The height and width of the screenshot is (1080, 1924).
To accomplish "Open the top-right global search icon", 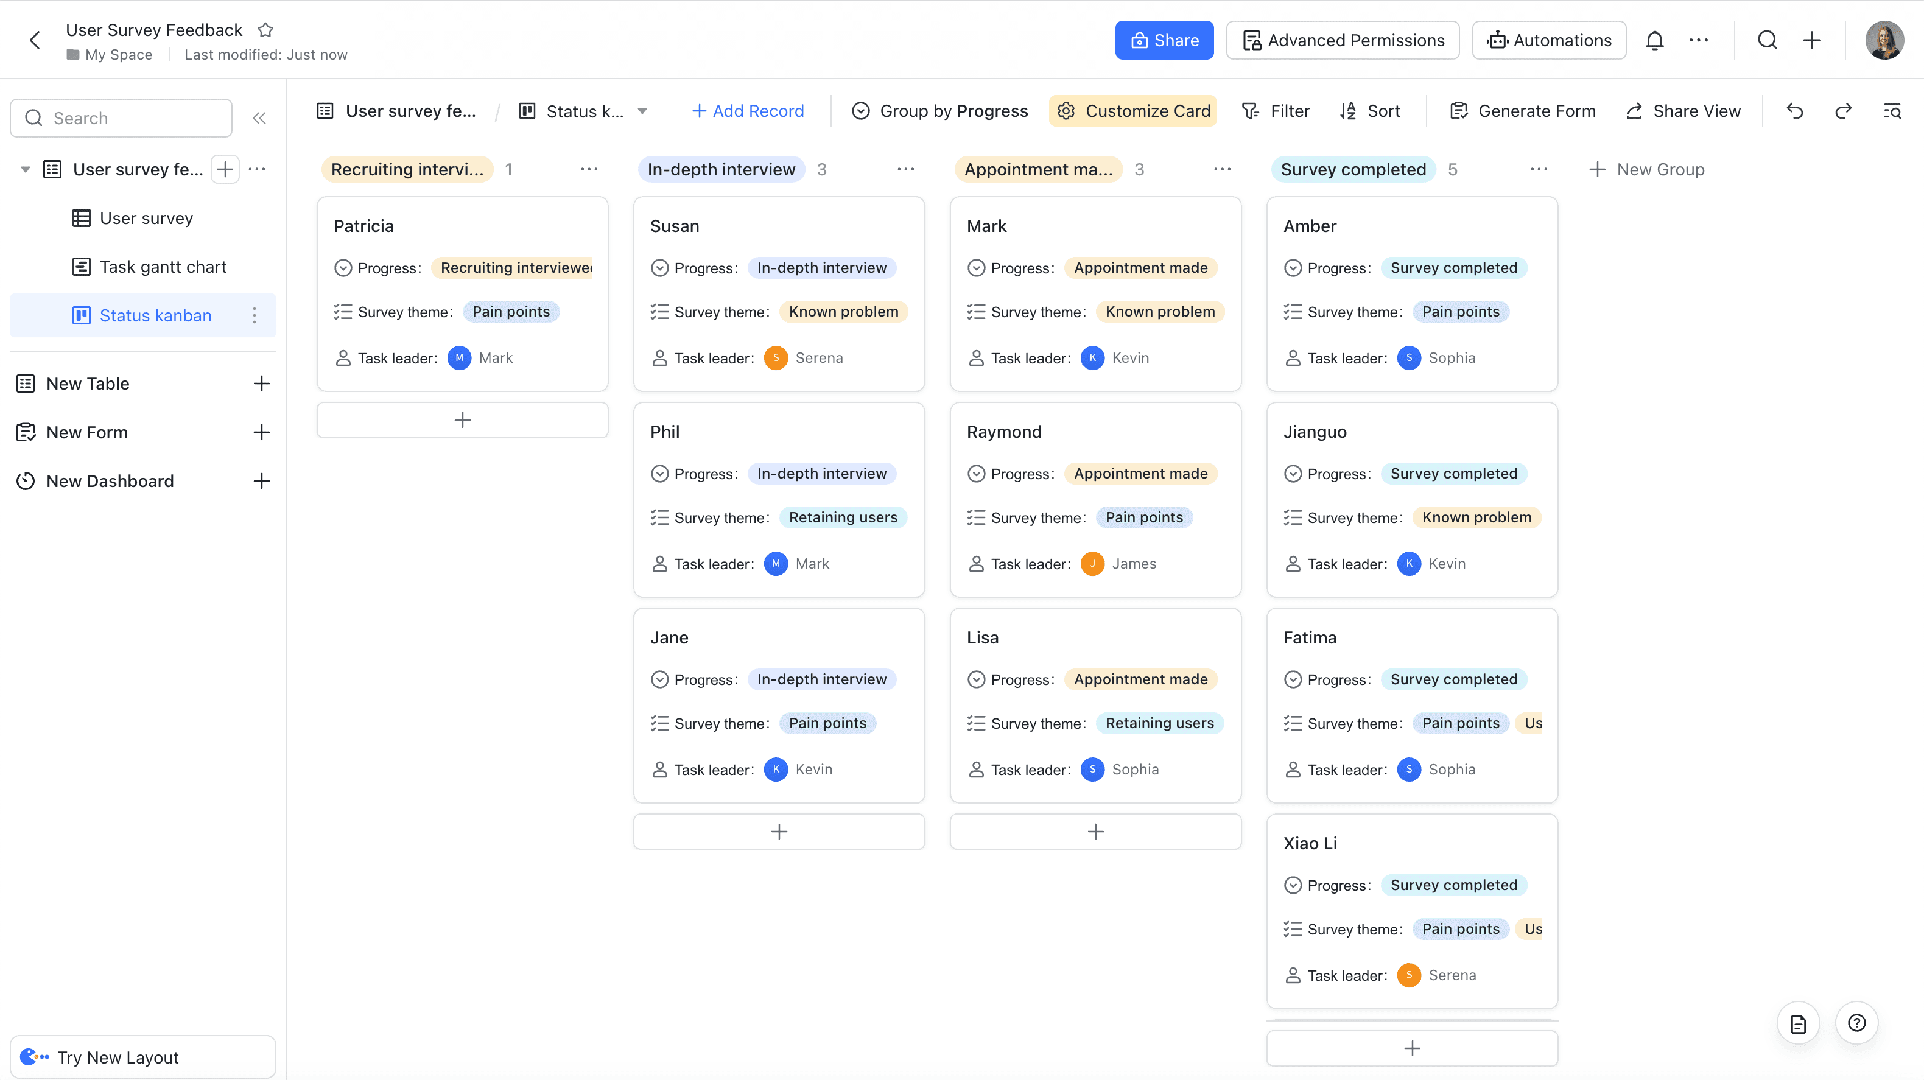I will click(x=1767, y=40).
